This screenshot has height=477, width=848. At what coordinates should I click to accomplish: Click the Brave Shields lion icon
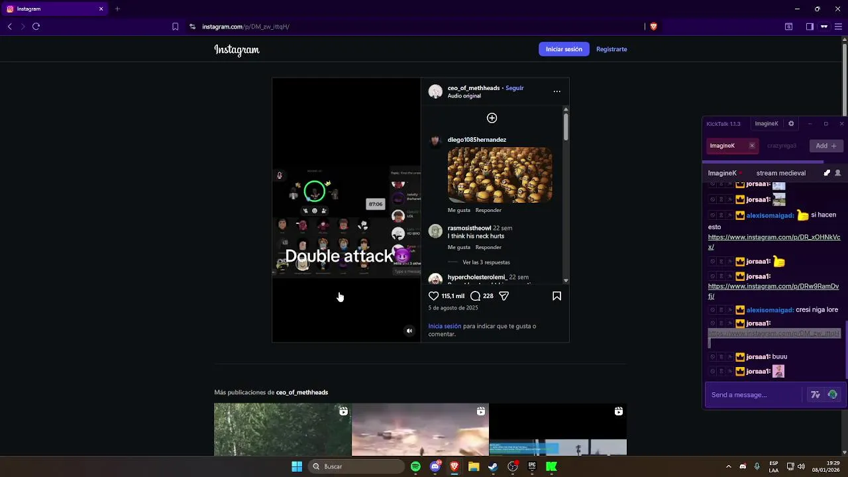click(653, 26)
